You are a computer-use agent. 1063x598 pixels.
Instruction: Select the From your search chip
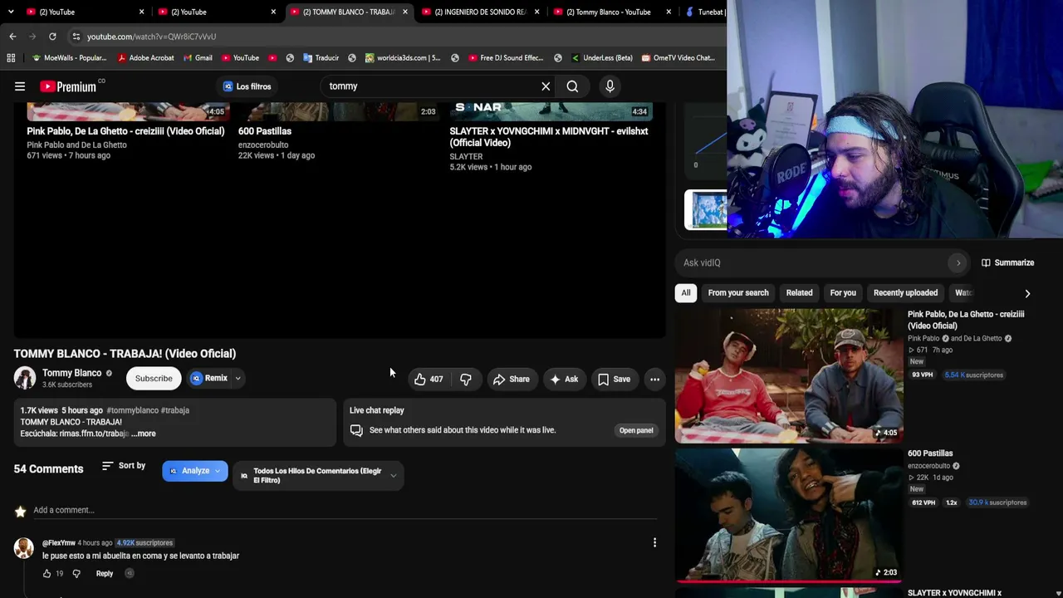[738, 292]
